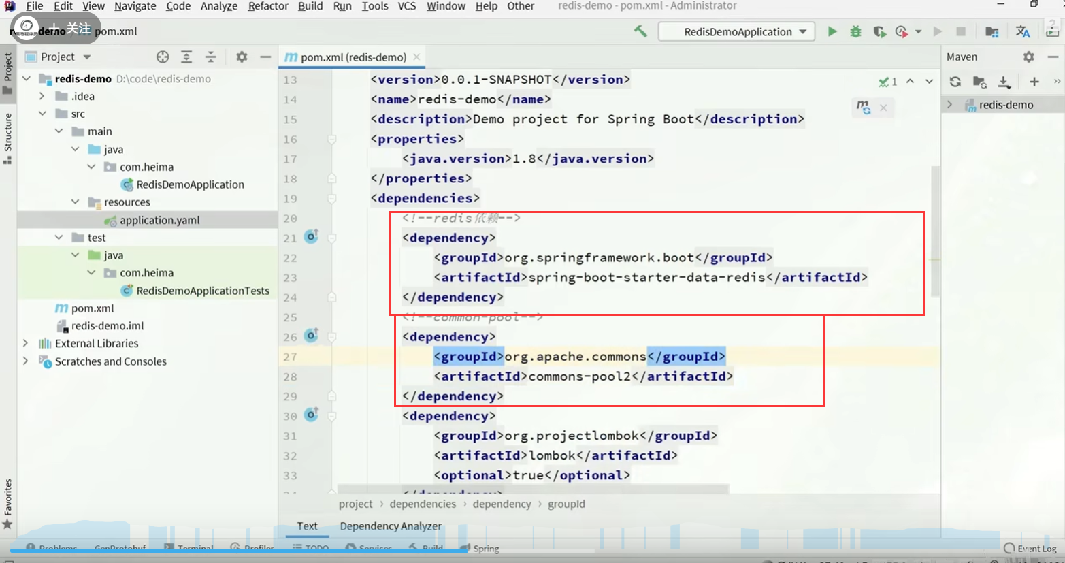Switch to the Dependency Analyzer tab
Viewport: 1065px width, 563px height.
point(391,526)
